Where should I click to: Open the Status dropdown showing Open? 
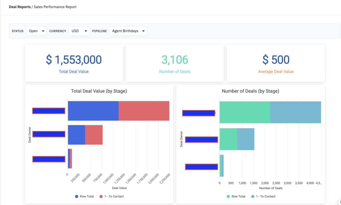[36, 31]
